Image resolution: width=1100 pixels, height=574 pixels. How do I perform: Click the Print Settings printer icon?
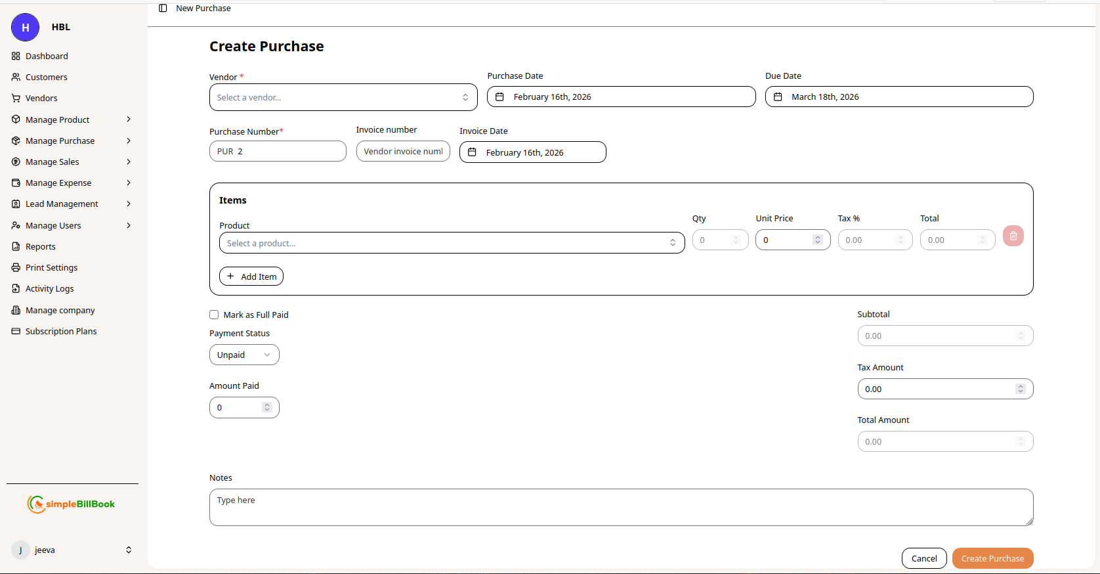click(16, 267)
